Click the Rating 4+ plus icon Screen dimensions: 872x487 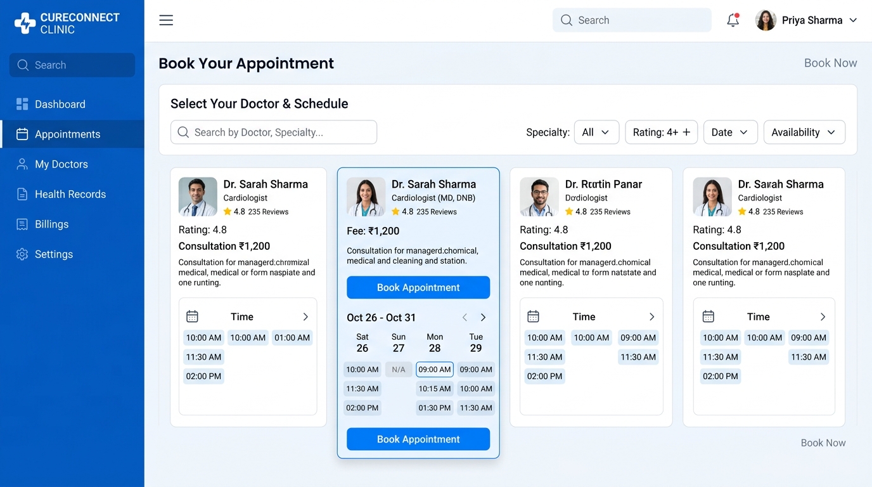[686, 132]
